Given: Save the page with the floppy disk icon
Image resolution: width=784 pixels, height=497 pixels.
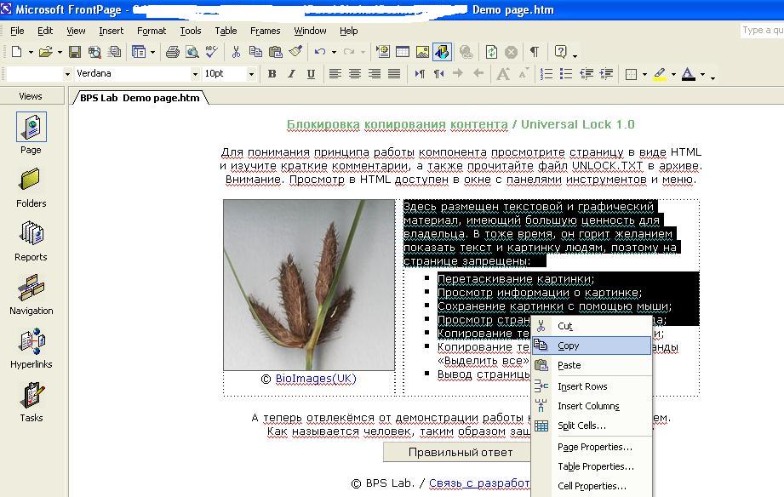Looking at the screenshot, I should (75, 52).
